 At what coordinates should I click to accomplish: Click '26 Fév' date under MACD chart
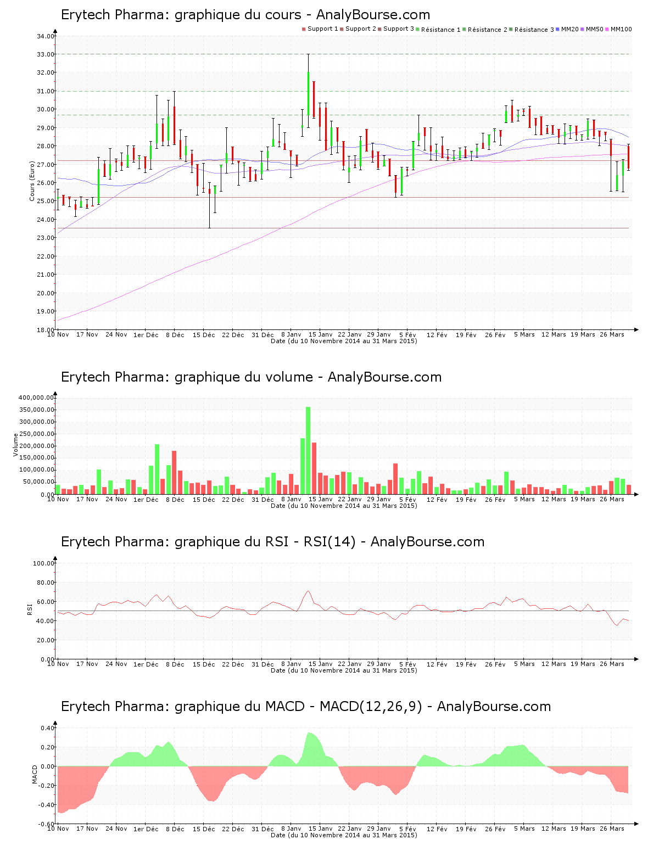495,828
